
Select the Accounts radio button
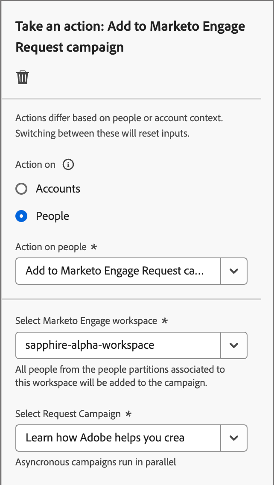click(x=21, y=189)
